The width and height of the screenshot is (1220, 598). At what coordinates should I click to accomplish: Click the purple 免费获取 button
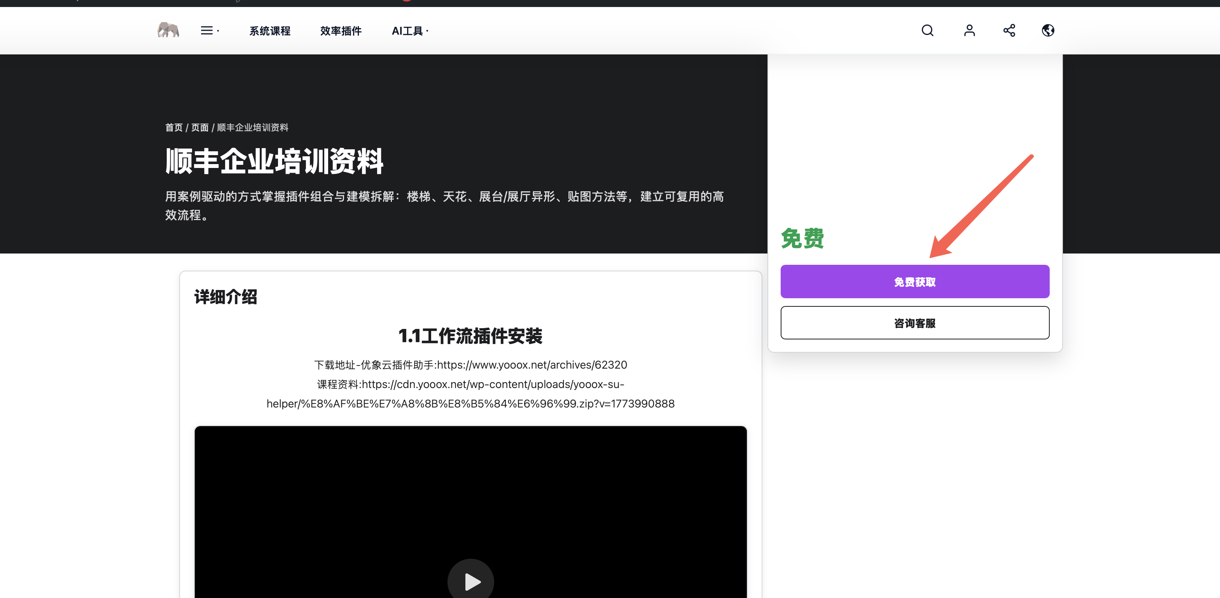(x=914, y=281)
